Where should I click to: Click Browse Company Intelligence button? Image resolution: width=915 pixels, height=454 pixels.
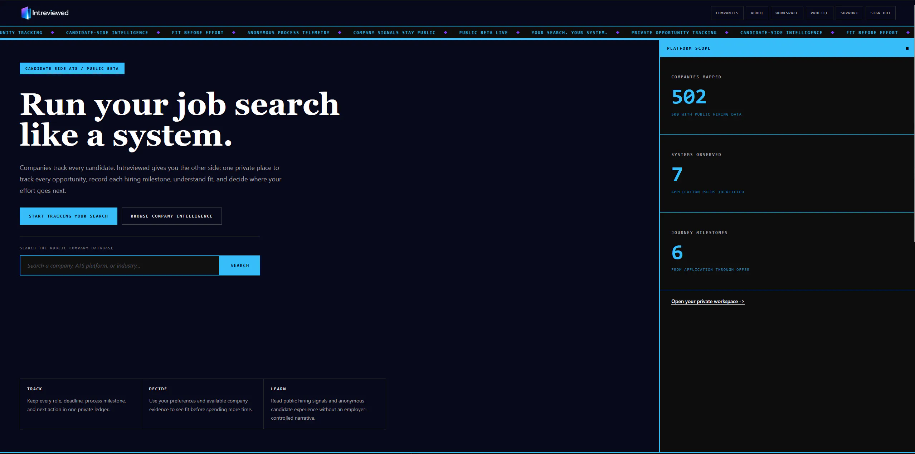pyautogui.click(x=172, y=216)
